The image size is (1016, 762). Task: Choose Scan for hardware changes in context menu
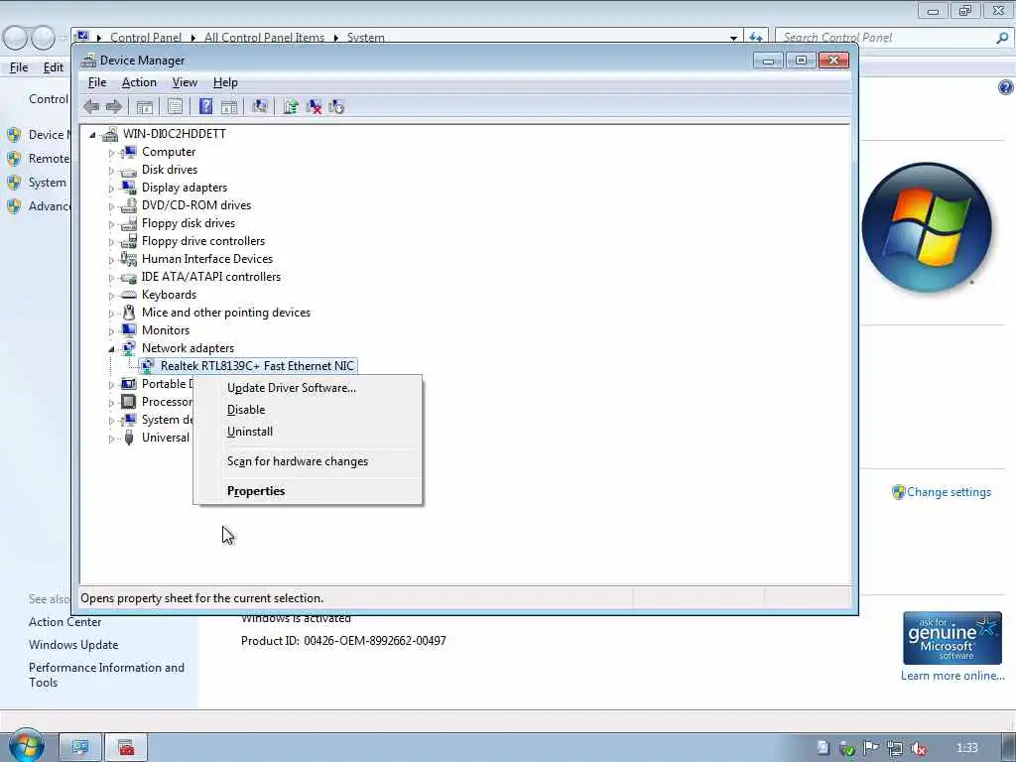pyautogui.click(x=308, y=461)
